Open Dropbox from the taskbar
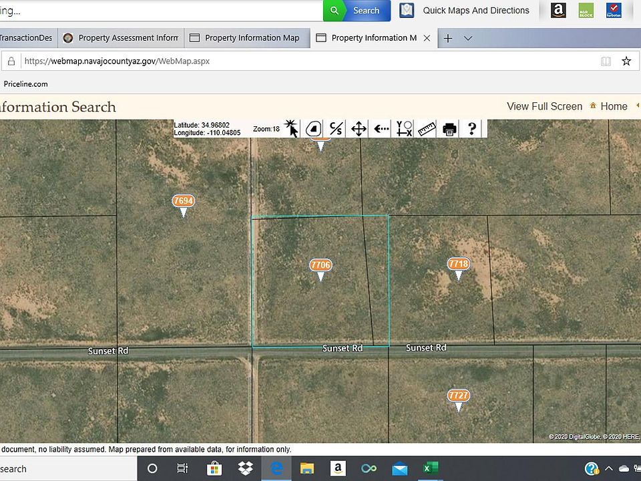 coord(244,468)
